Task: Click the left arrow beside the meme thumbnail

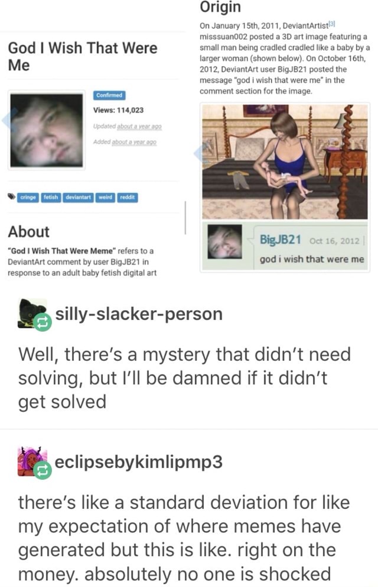Action: [x=9, y=120]
